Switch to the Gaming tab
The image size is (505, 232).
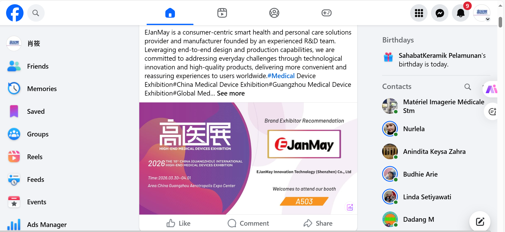point(326,13)
